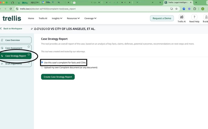
Task: Expand the Resources dropdown menu
Action: click(x=73, y=18)
